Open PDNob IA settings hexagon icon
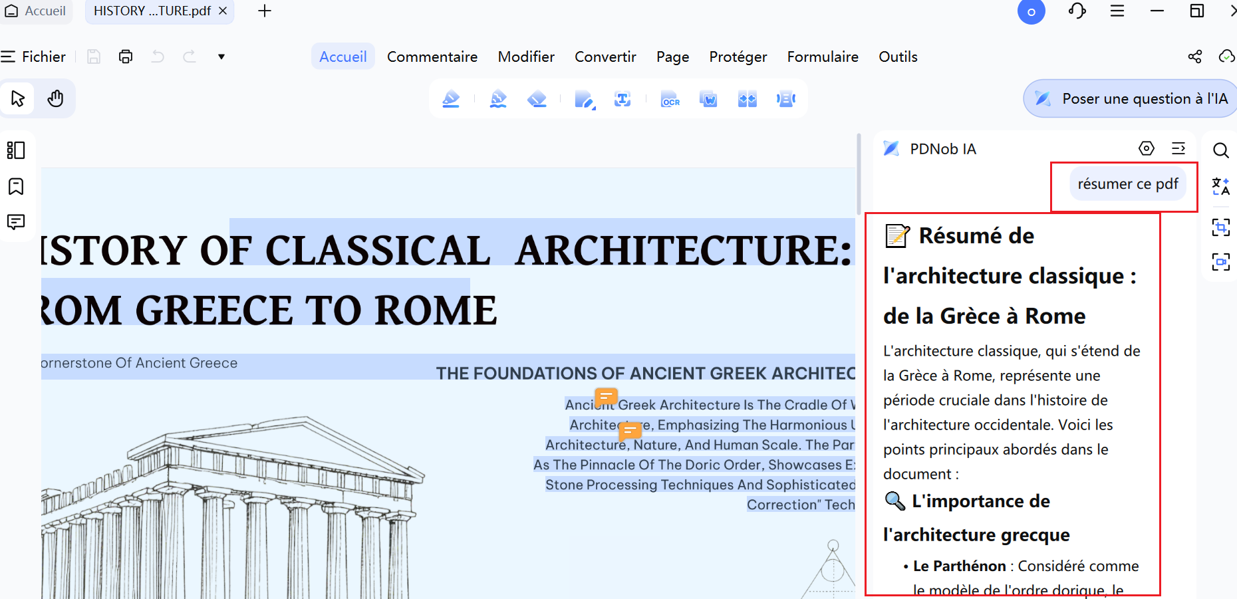The height and width of the screenshot is (599, 1237). pos(1147,148)
